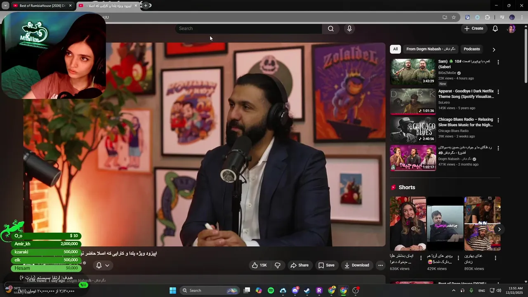The image size is (528, 297).
Task: Open options for 429K views short
Action: pos(458,258)
